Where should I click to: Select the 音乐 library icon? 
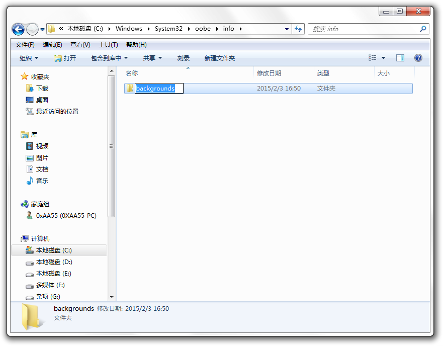30,181
